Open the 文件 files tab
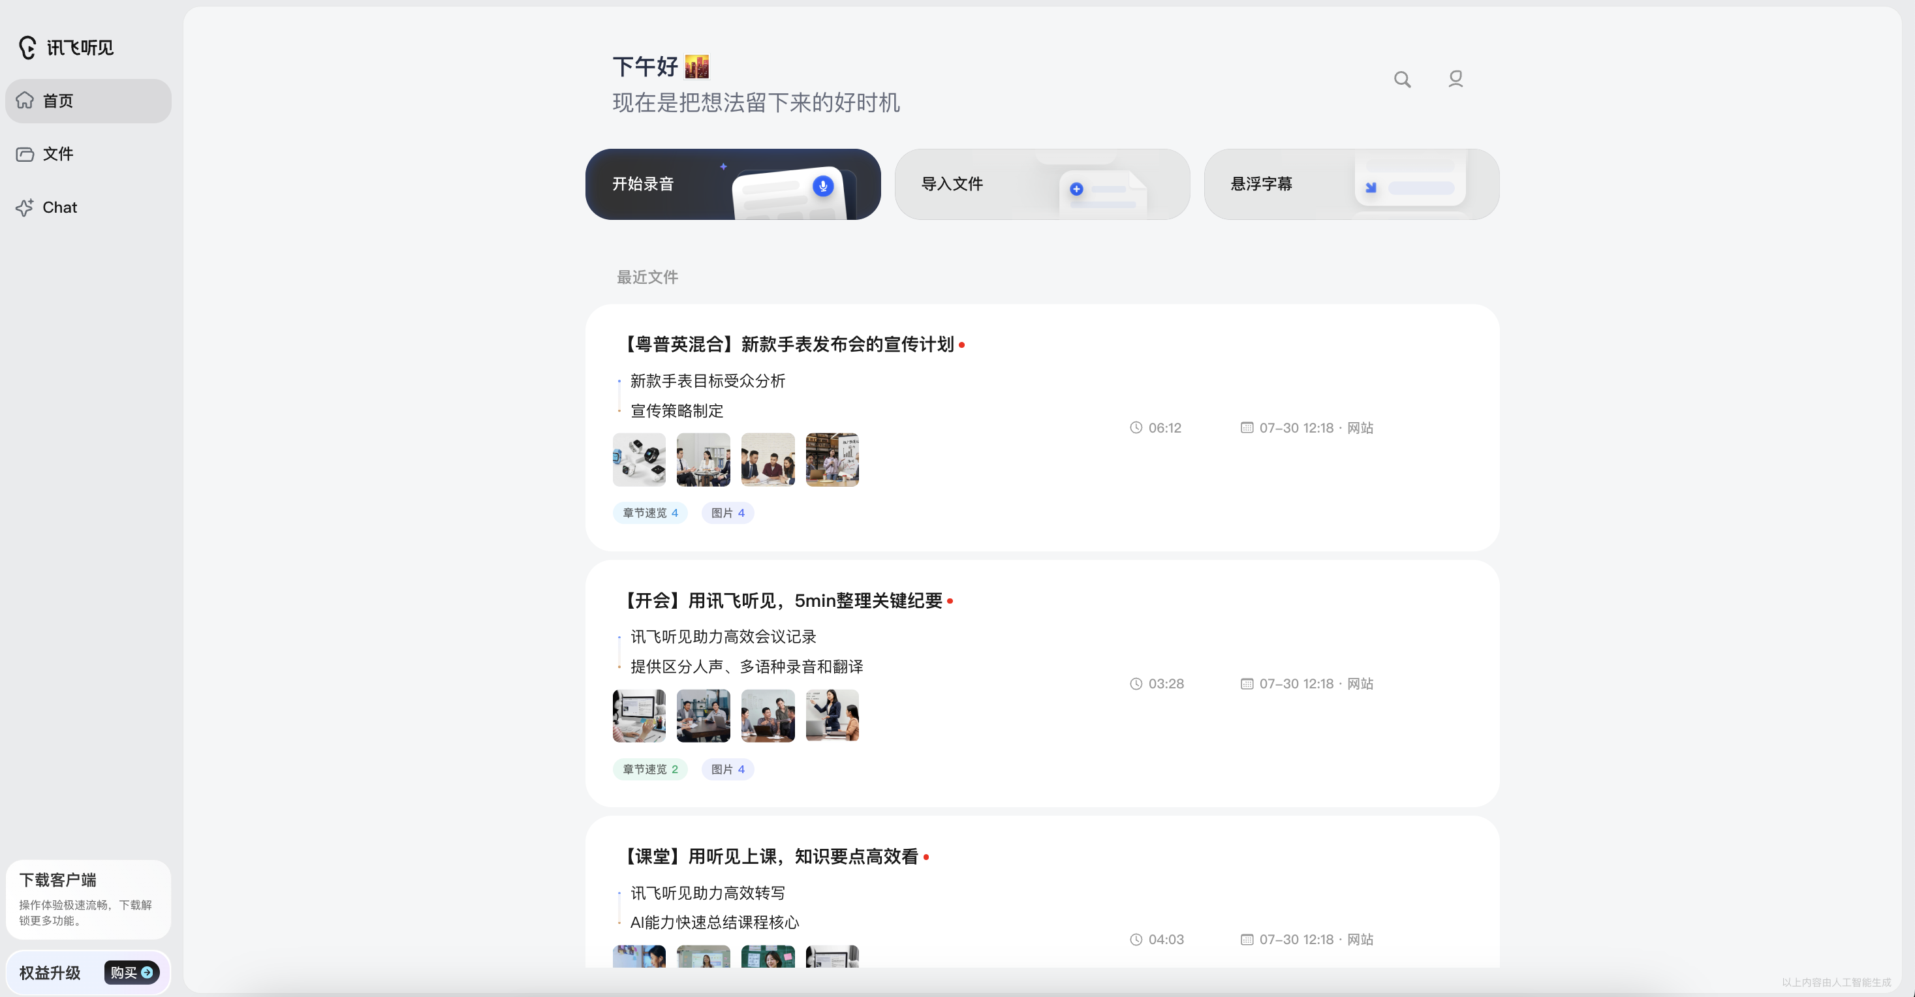 (89, 154)
